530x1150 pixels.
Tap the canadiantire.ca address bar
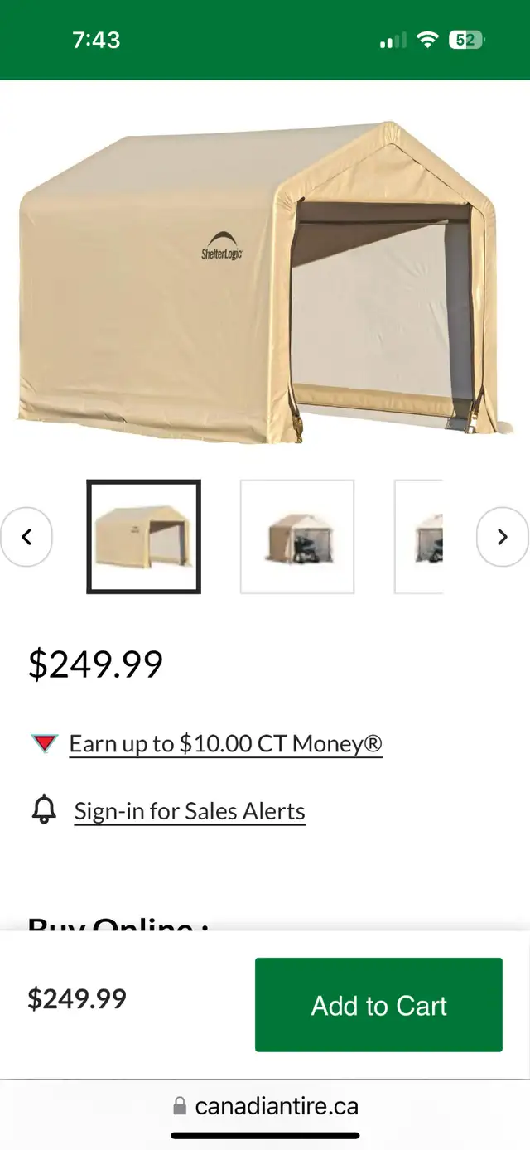tap(265, 1106)
